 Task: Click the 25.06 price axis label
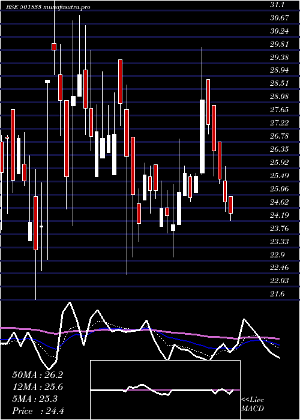click(x=280, y=188)
